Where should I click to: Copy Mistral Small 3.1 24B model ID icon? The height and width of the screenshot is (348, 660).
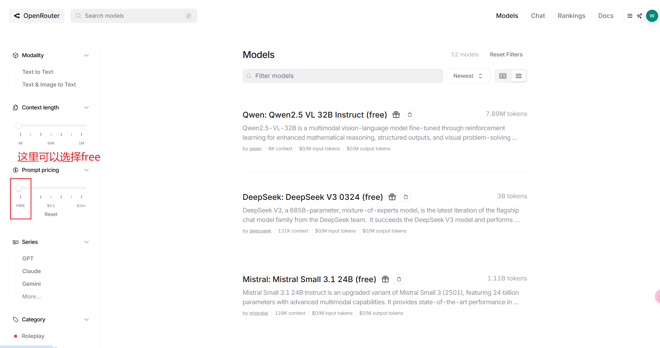pos(399,279)
